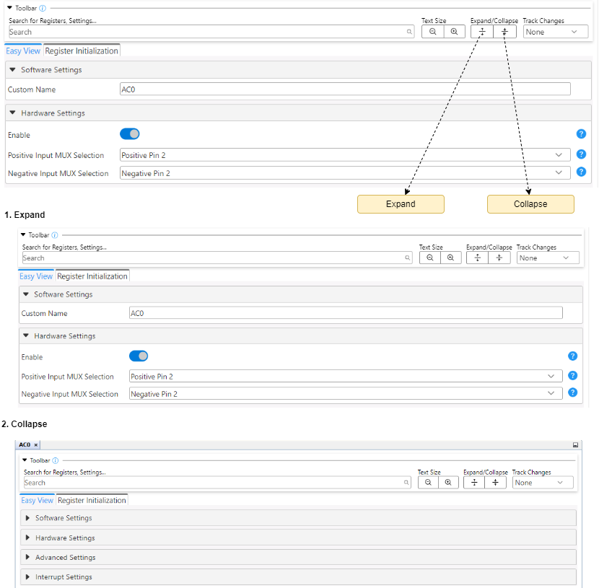Click the help icon for Negative Input MUX under '1. Expand'
This screenshot has width=599, height=588.
[572, 393]
